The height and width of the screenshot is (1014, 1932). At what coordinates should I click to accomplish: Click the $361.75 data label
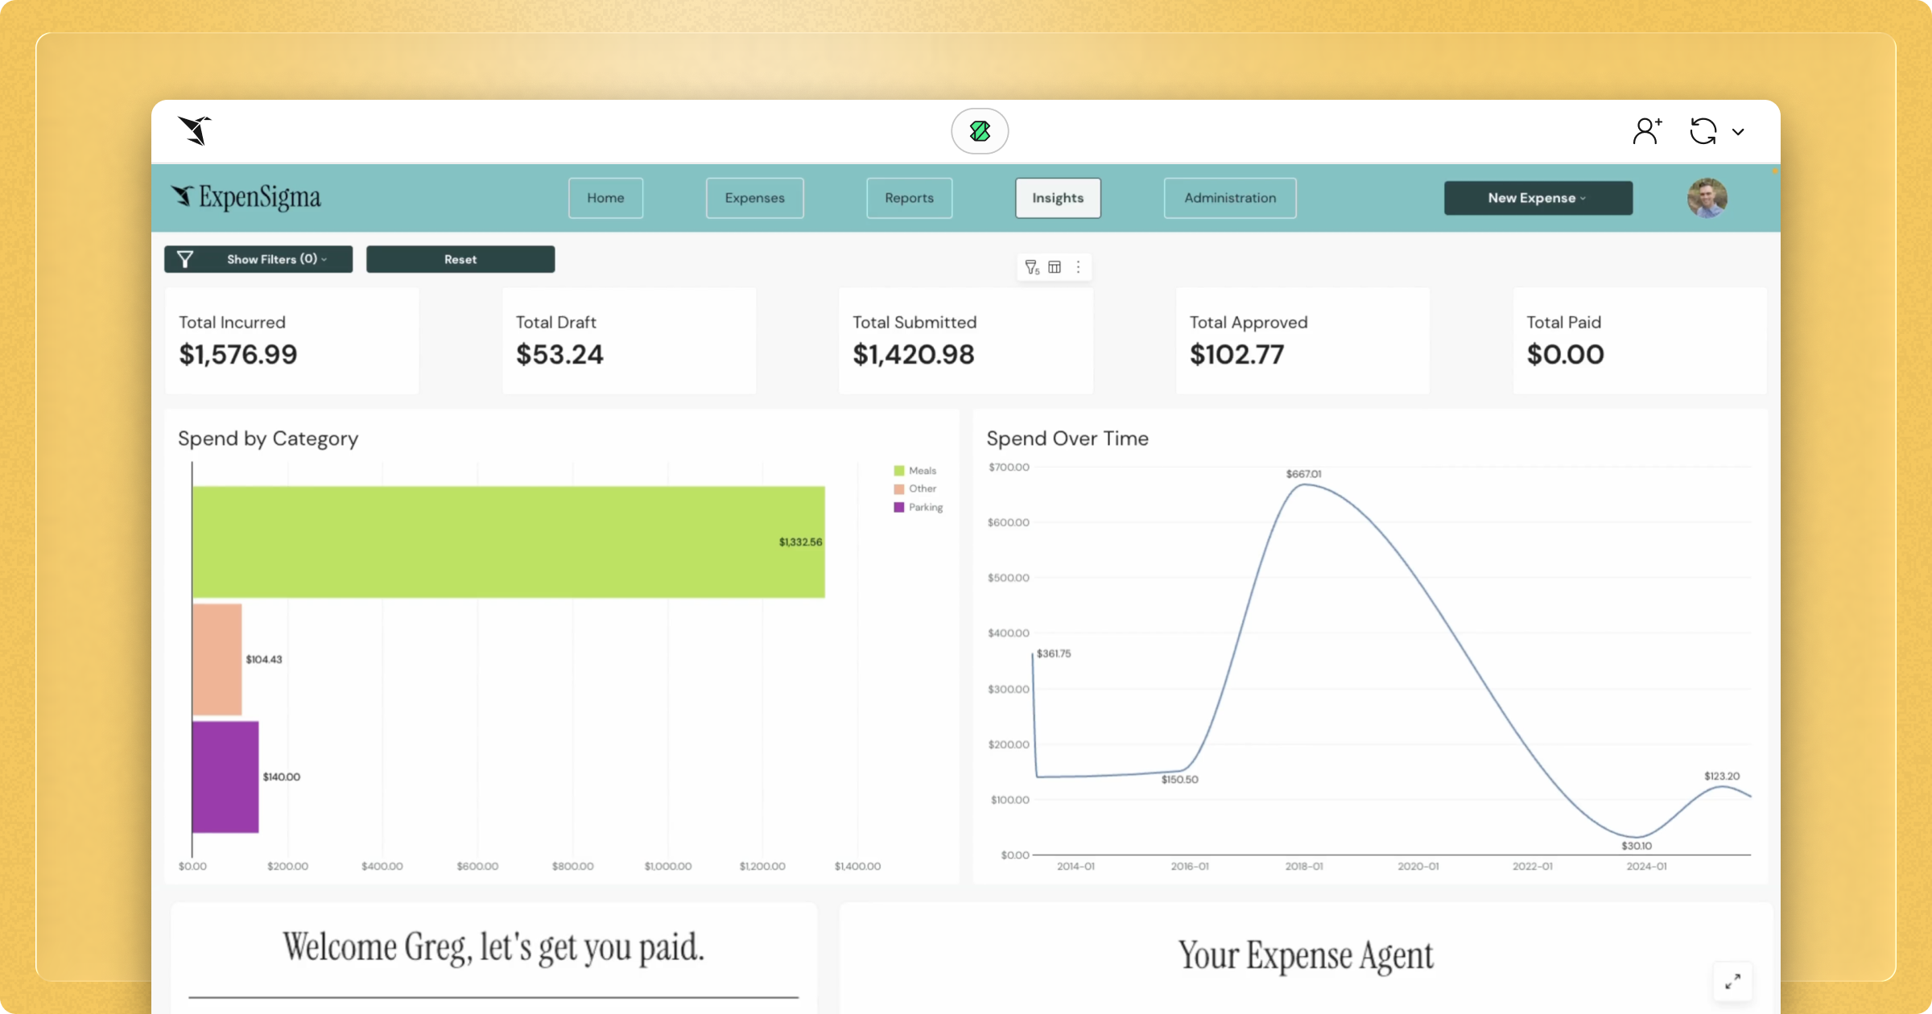(1054, 653)
